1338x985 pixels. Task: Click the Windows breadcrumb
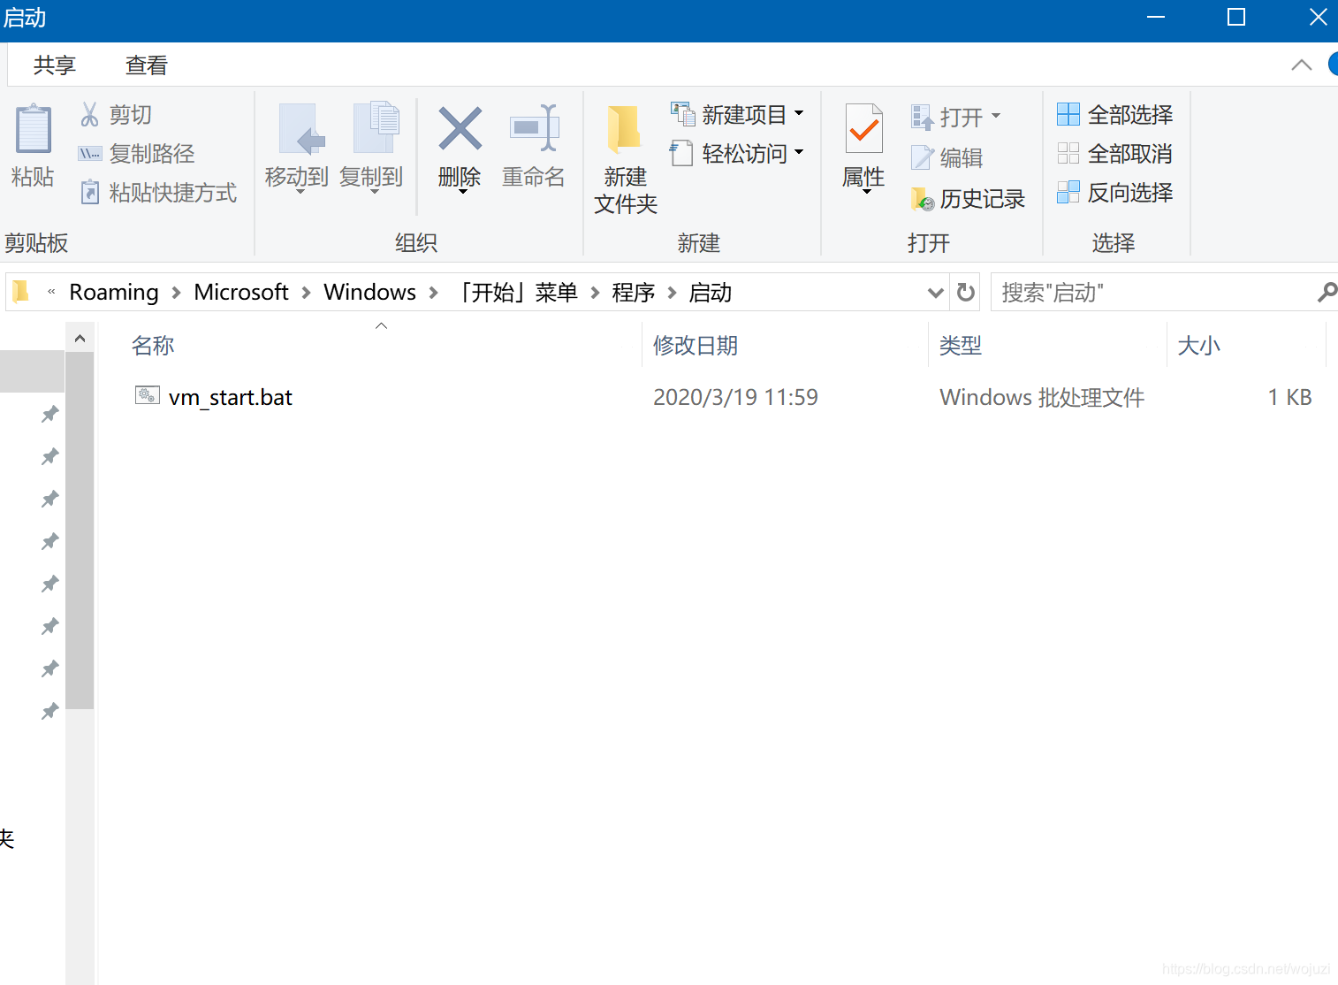coord(369,292)
